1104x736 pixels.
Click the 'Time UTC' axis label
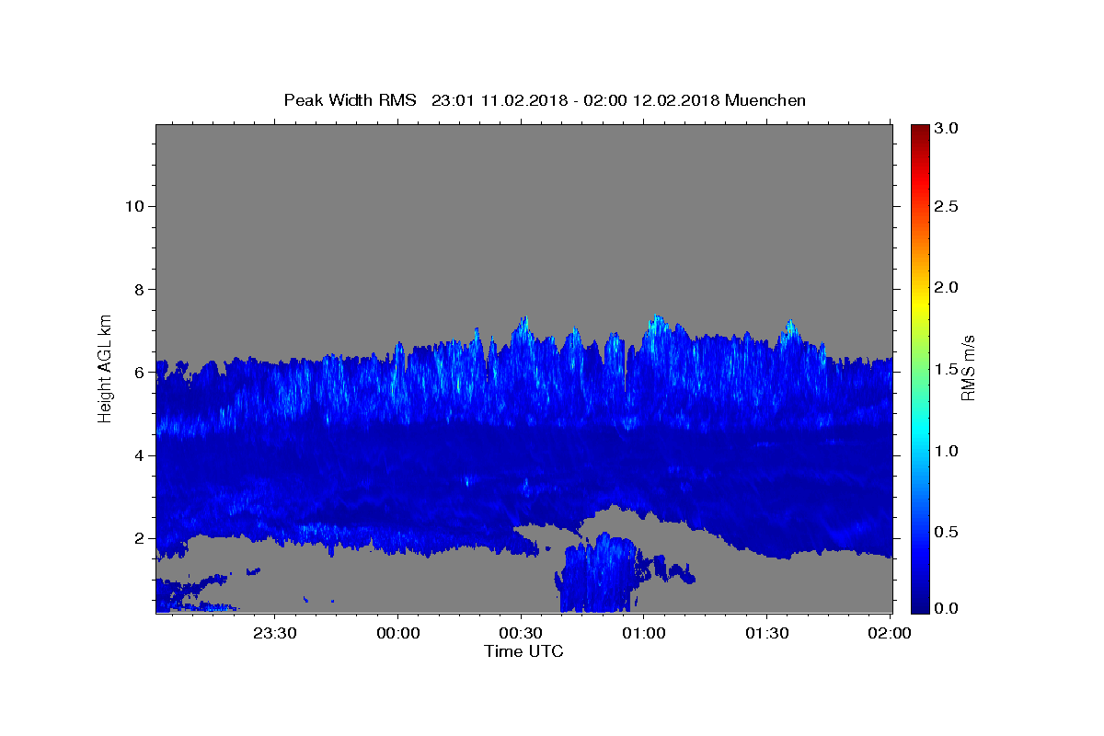tap(523, 651)
